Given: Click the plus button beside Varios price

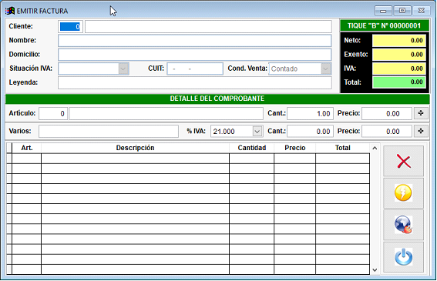Looking at the screenshot, I should click(x=421, y=131).
